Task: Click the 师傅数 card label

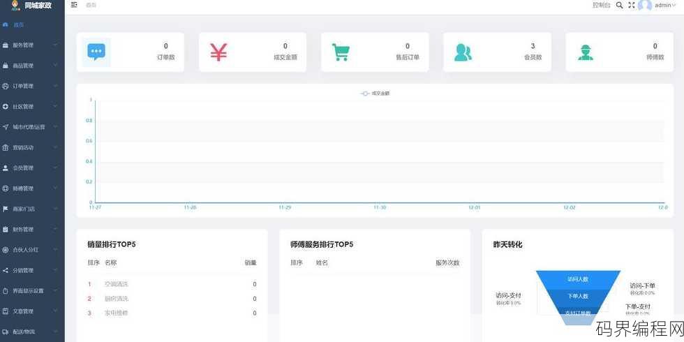Action: pyautogui.click(x=655, y=57)
